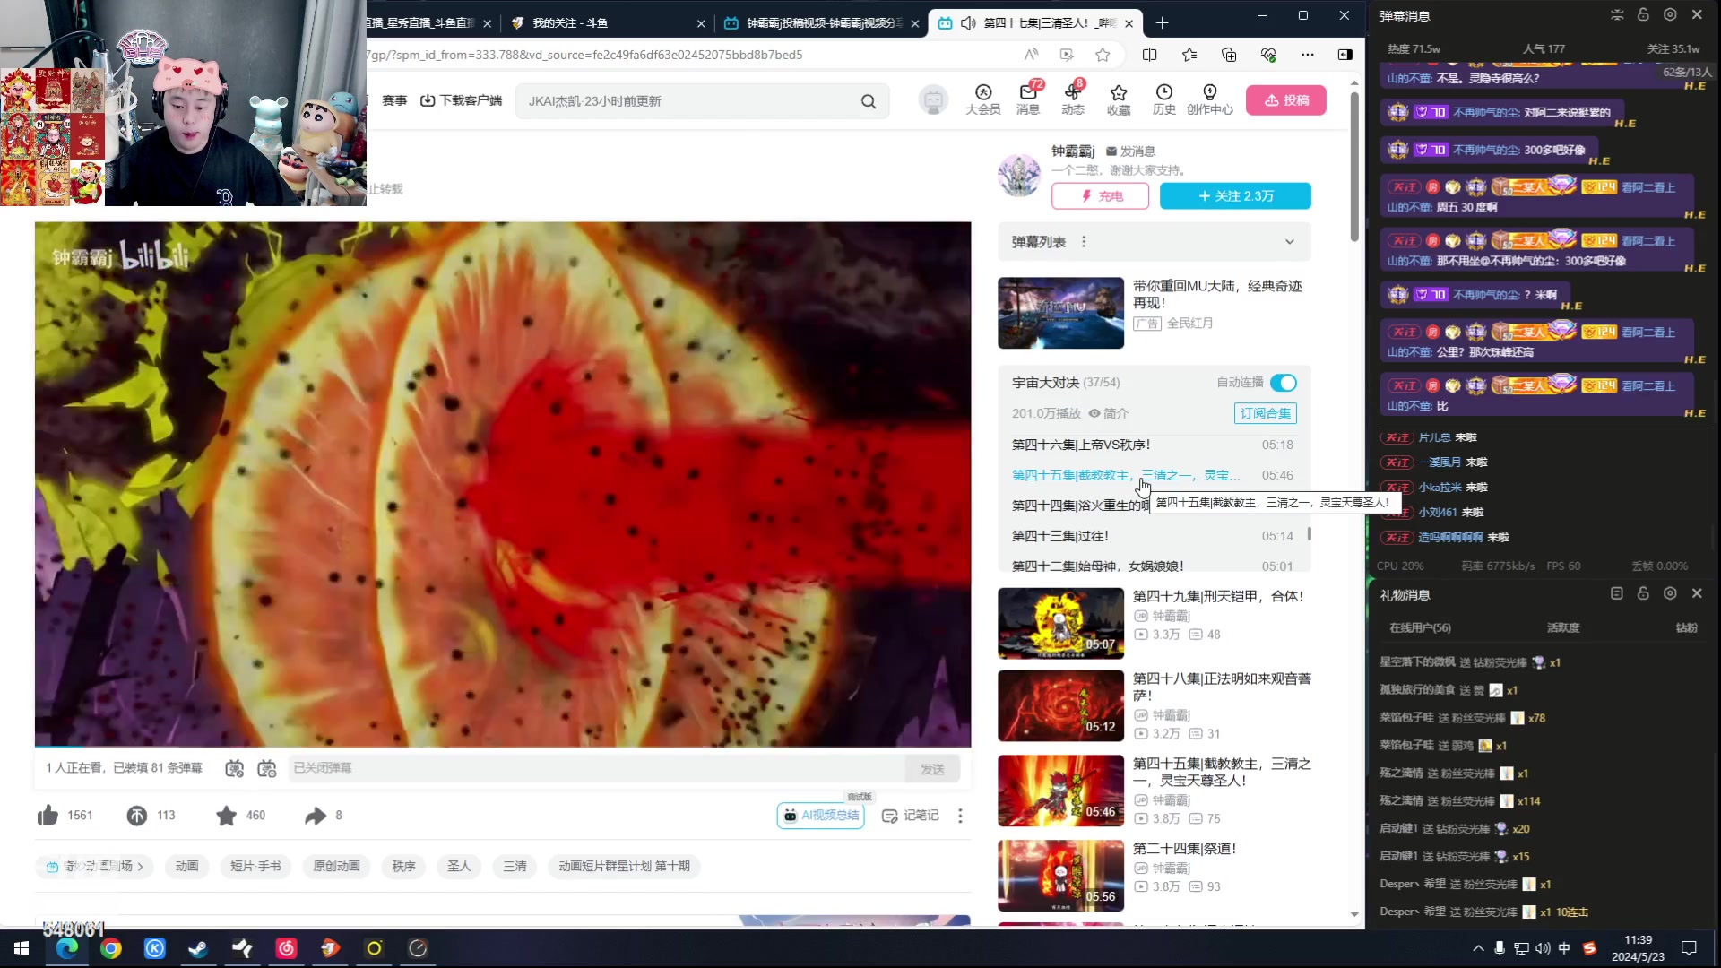Give a coin to the video
Image resolution: width=1721 pixels, height=968 pixels.
pos(136,815)
